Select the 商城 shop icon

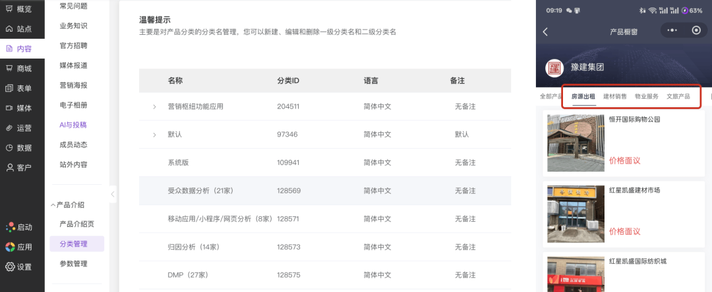pyautogui.click(x=9, y=68)
